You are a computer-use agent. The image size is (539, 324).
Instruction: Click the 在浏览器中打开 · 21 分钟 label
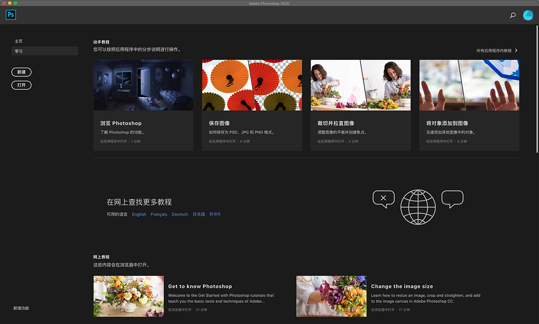point(188,310)
